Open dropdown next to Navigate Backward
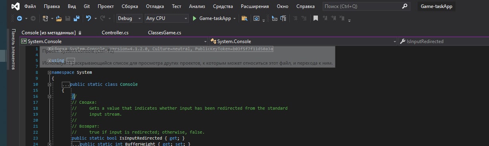Screen dimensions: 489x146 tap(26, 19)
